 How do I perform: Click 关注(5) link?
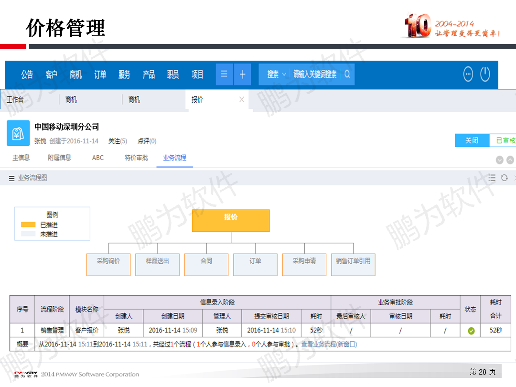point(118,141)
